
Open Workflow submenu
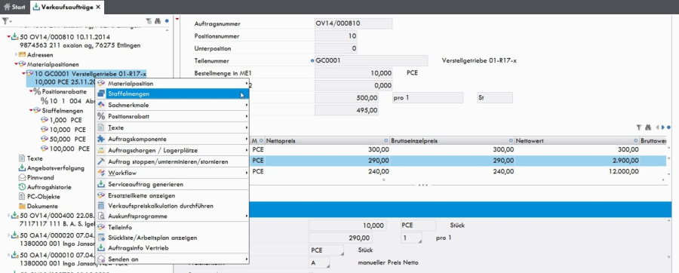point(172,173)
